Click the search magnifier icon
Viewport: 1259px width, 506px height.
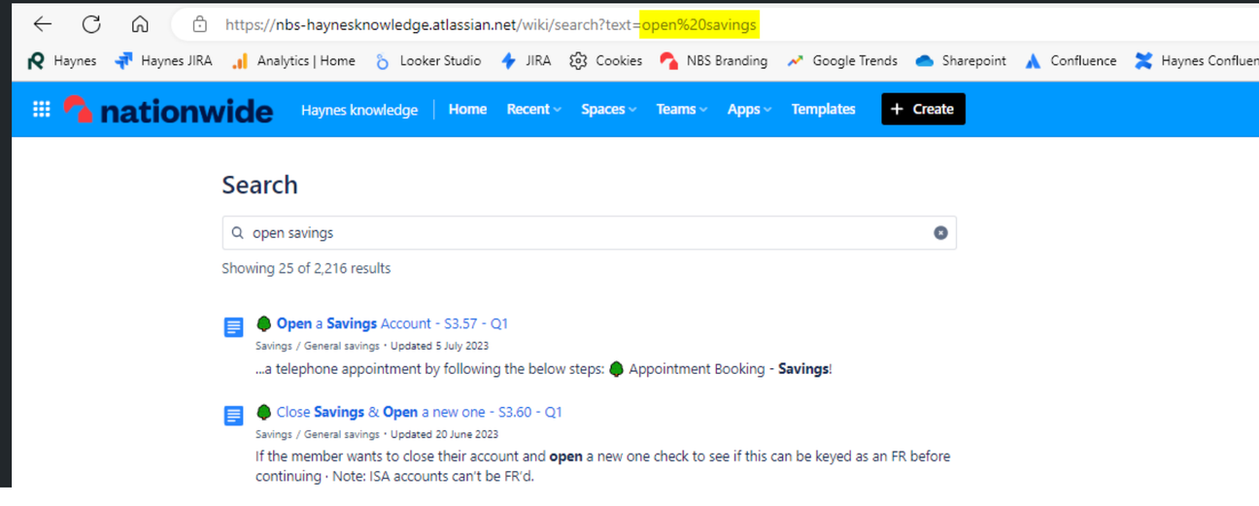click(238, 233)
